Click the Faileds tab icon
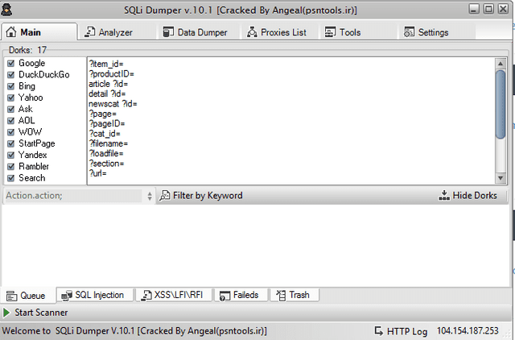The image size is (515, 340). (225, 296)
